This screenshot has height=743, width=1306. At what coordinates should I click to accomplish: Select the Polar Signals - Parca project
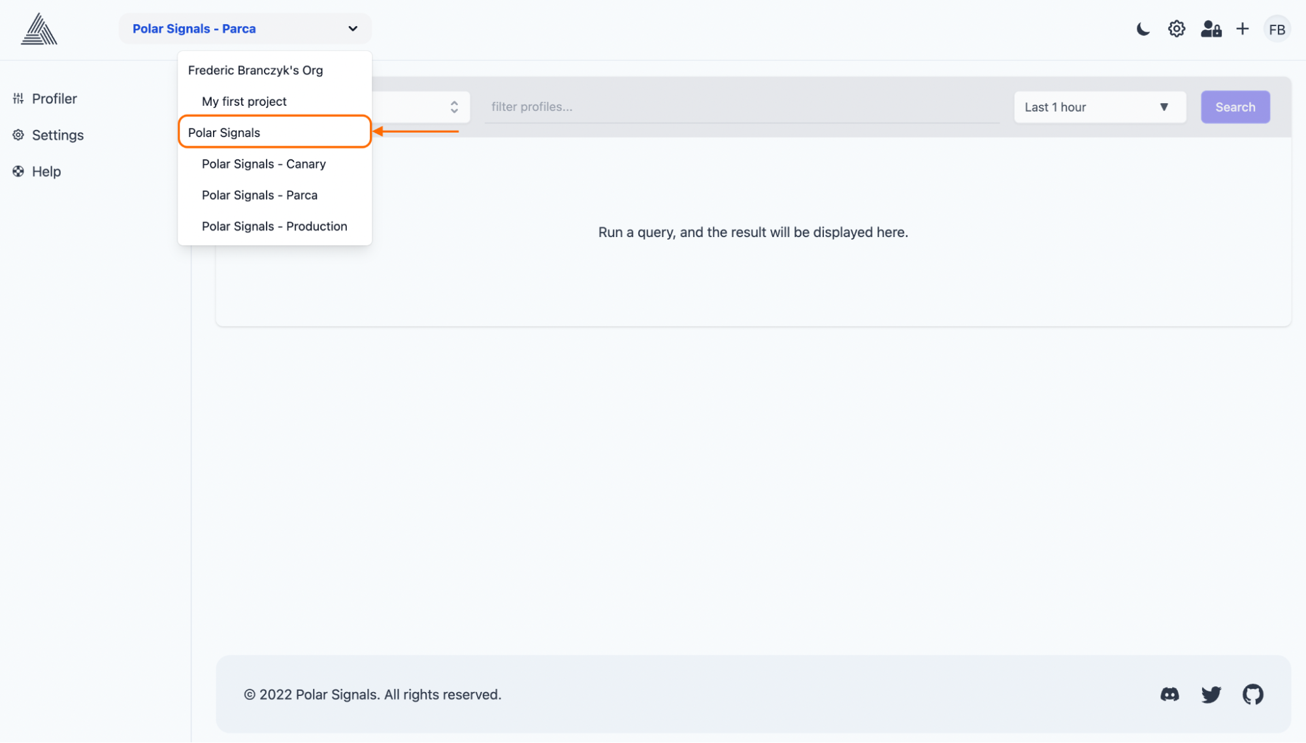coord(259,195)
